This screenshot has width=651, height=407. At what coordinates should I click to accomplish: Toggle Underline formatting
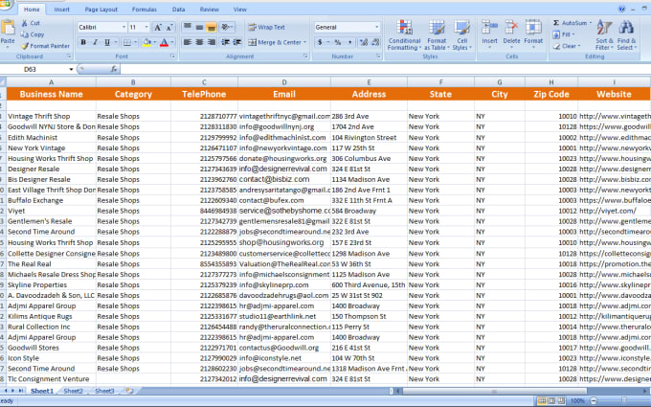click(x=107, y=42)
